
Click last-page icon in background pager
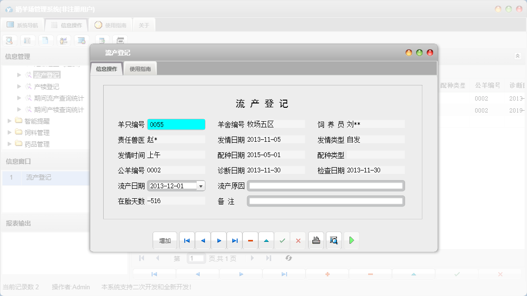point(269,258)
